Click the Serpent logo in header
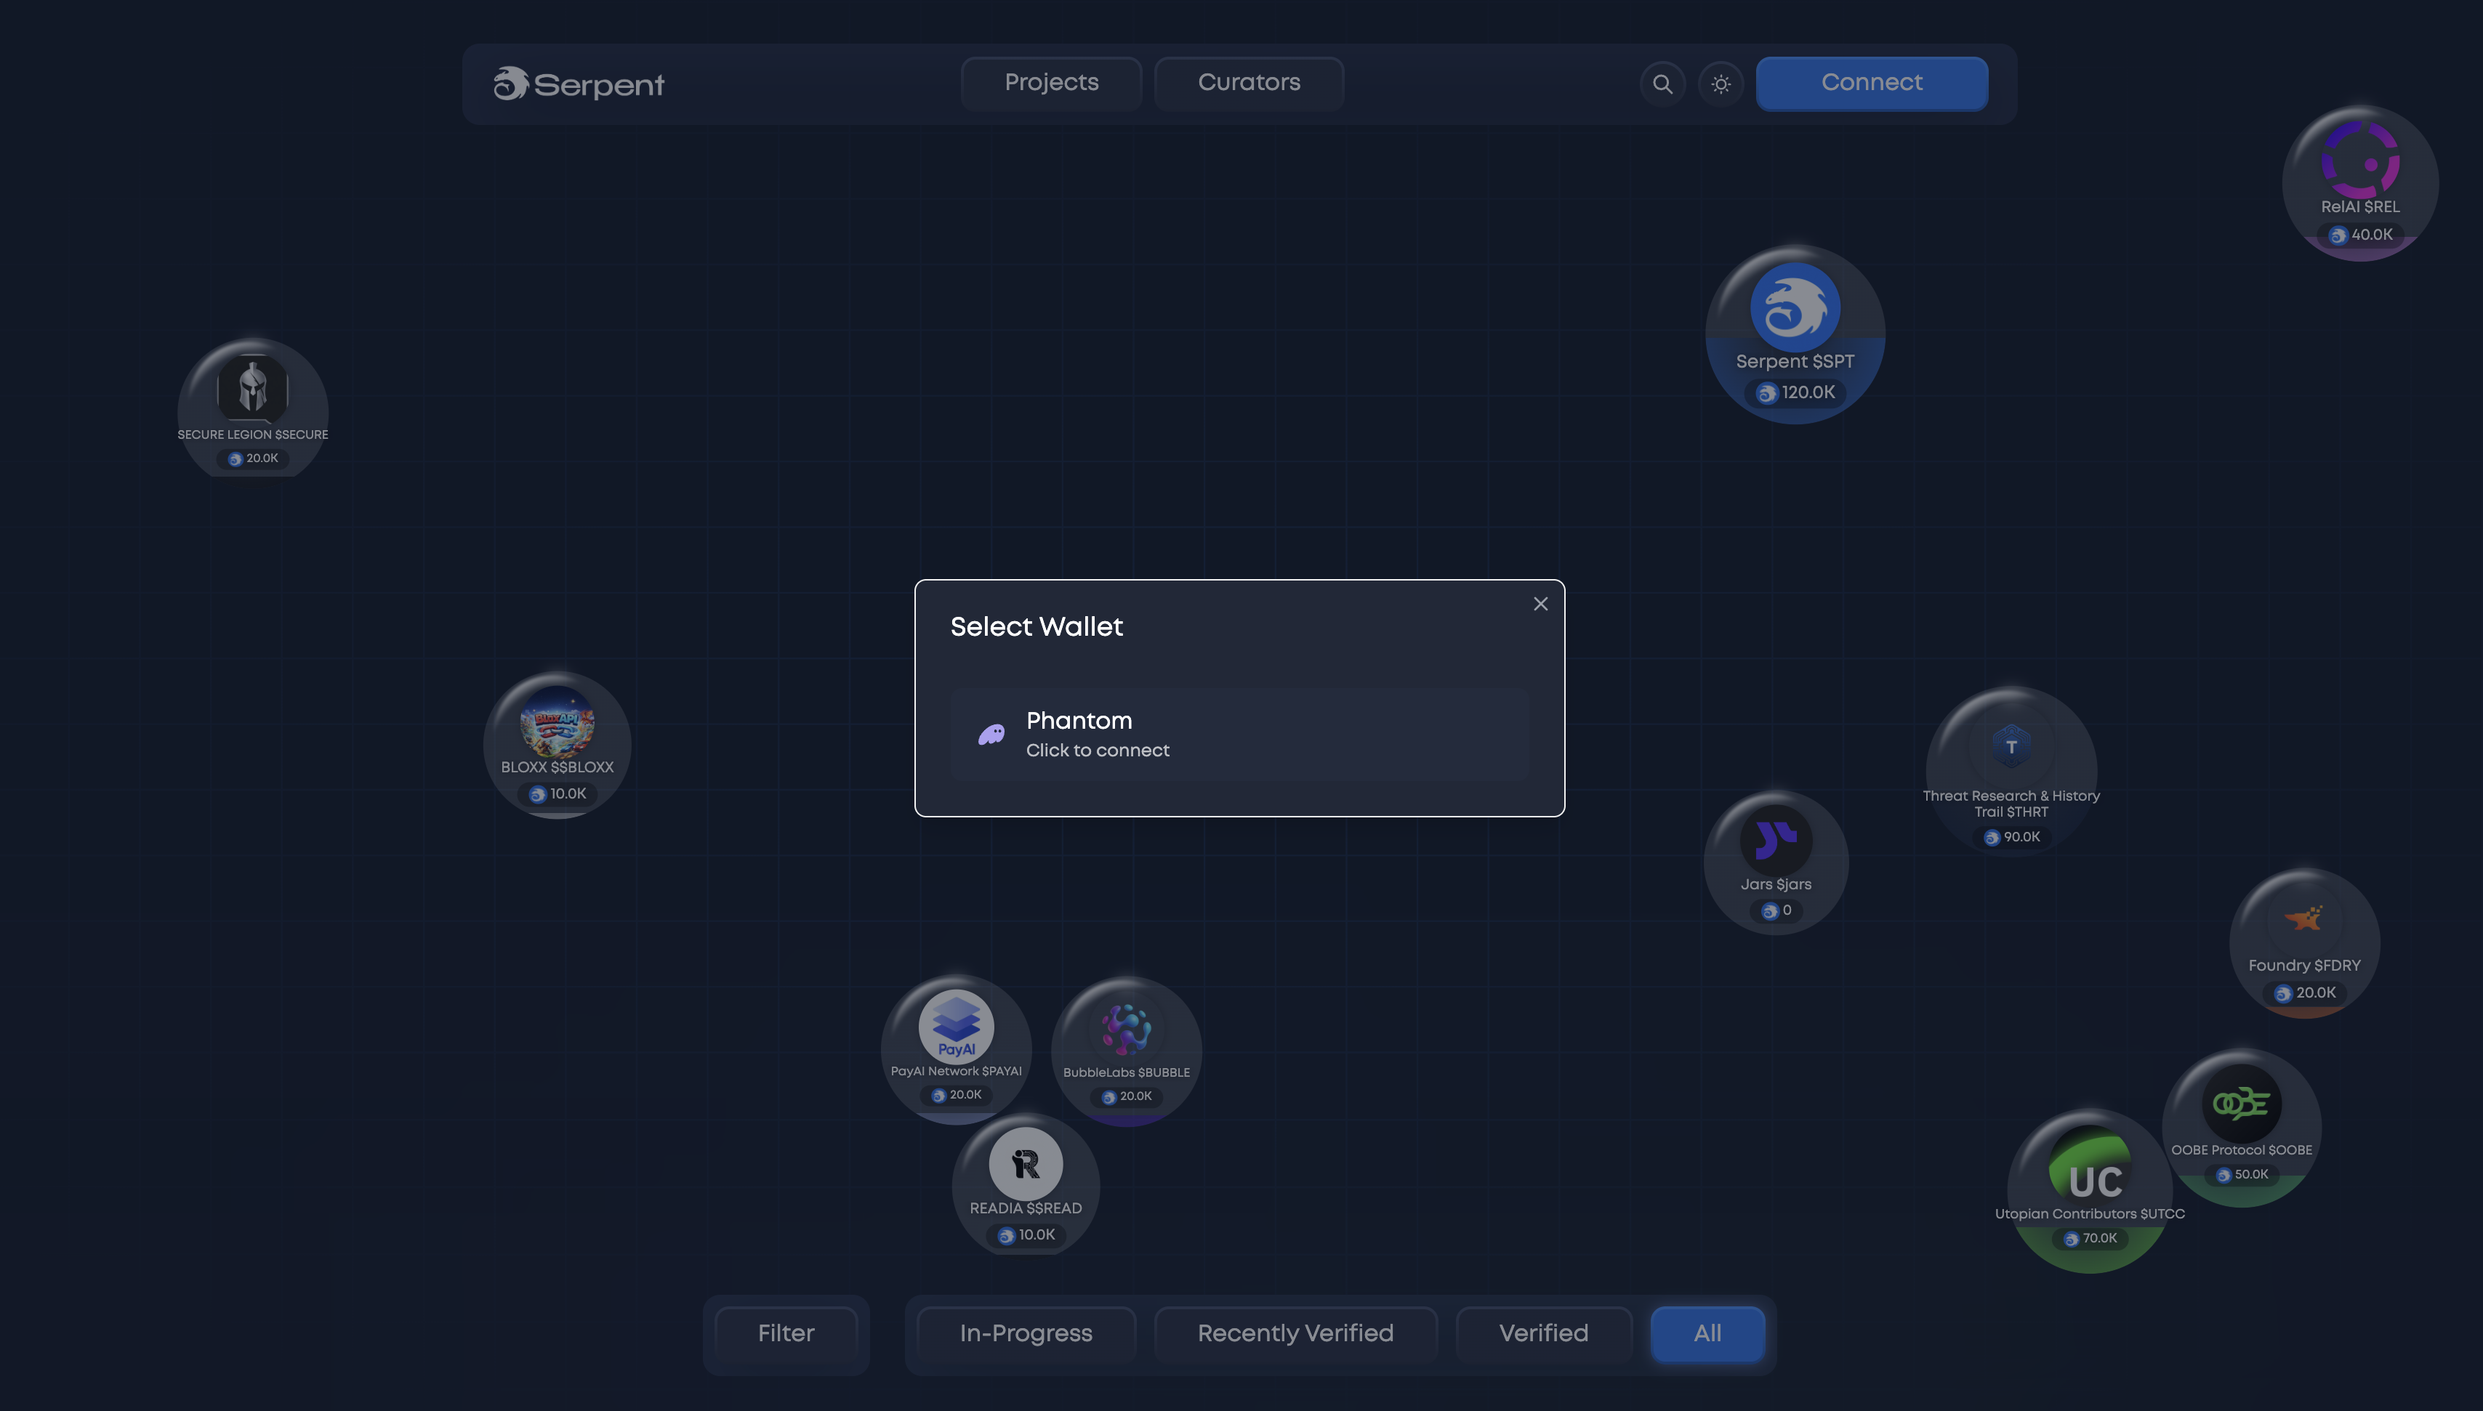The height and width of the screenshot is (1411, 2483). click(579, 84)
